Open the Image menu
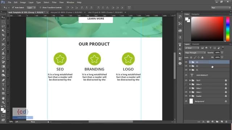This screenshot has height=130, width=232. click(23, 3)
